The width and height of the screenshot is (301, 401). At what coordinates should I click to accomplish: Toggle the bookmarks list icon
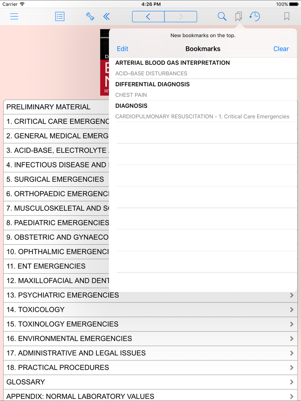[238, 17]
